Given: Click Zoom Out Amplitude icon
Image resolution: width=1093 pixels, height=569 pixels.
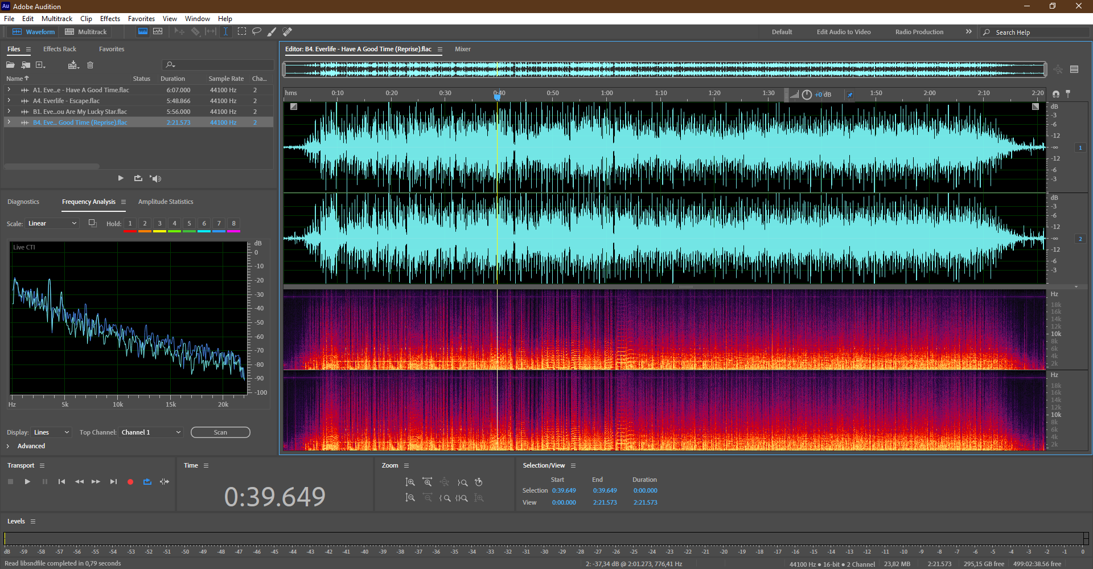Looking at the screenshot, I should (x=410, y=498).
